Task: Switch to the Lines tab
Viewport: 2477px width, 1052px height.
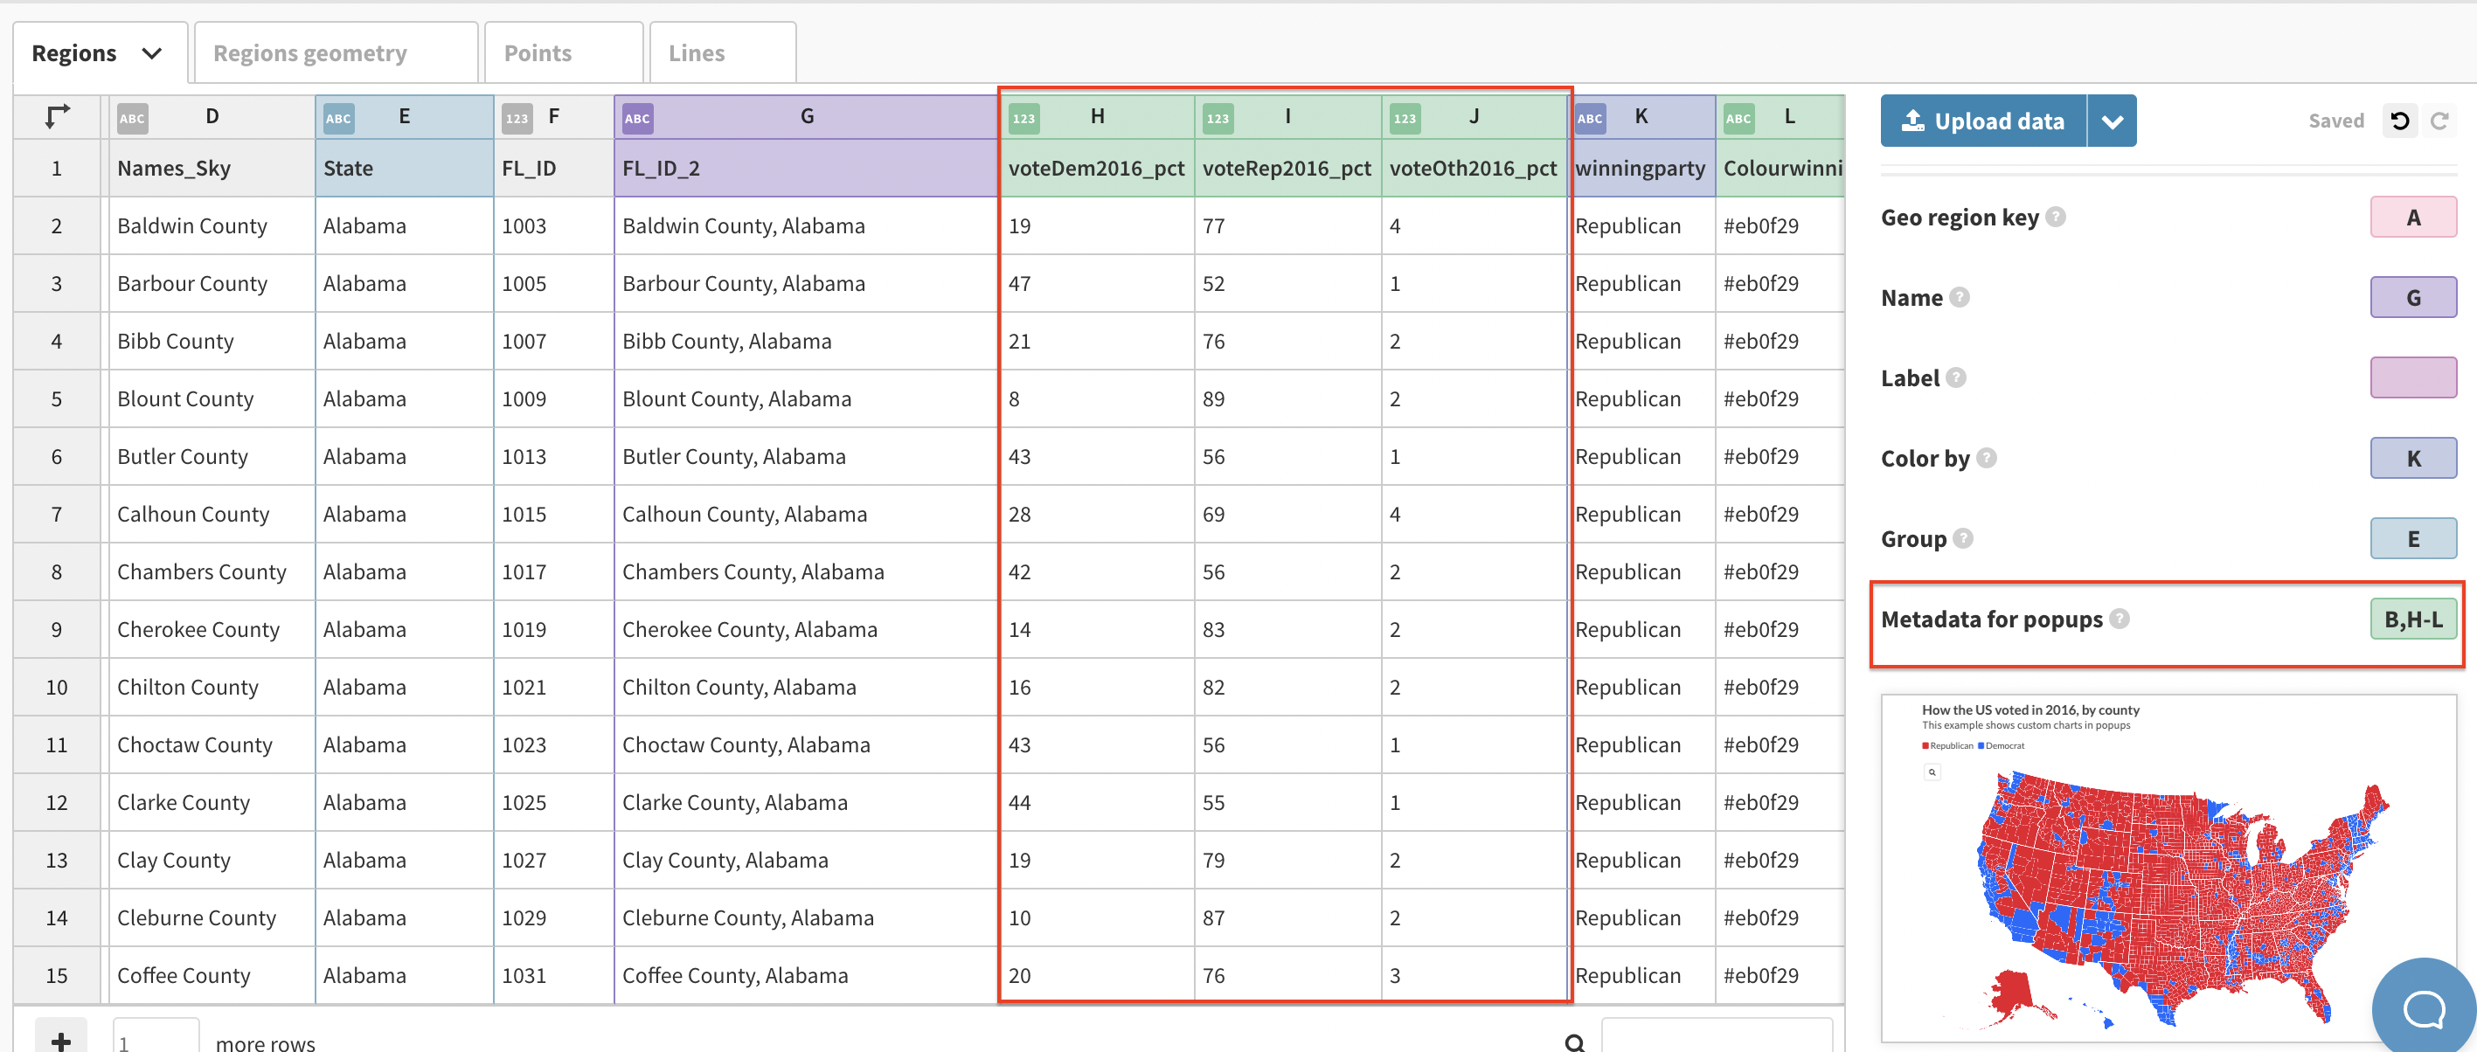Action: pyautogui.click(x=722, y=53)
